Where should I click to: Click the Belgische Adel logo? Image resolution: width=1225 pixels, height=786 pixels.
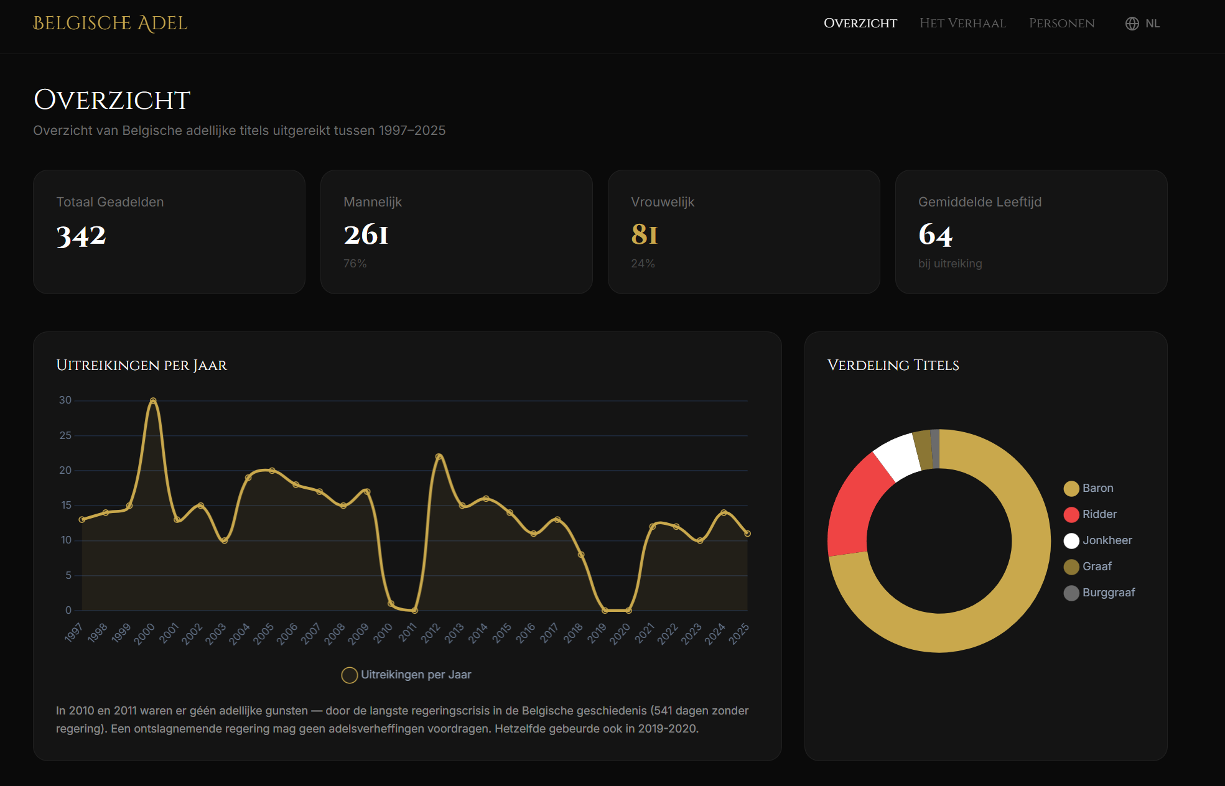(110, 24)
